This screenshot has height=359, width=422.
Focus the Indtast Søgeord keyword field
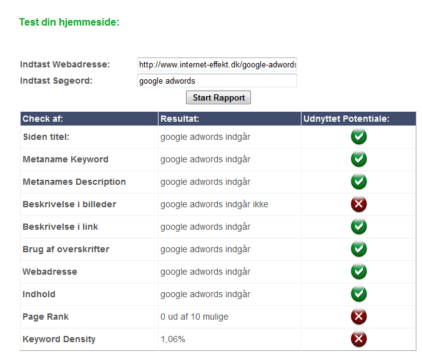[x=217, y=81]
